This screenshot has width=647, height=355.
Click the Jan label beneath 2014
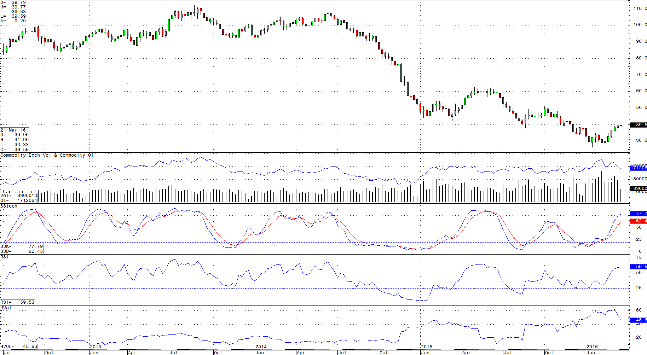[260, 353]
